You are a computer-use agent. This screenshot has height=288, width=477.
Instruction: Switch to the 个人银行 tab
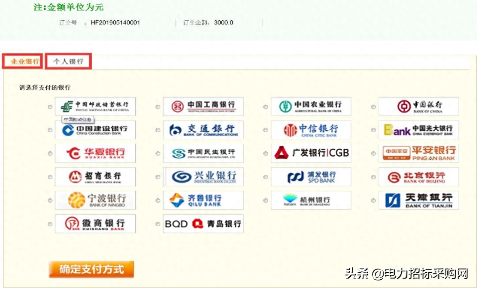tap(68, 61)
